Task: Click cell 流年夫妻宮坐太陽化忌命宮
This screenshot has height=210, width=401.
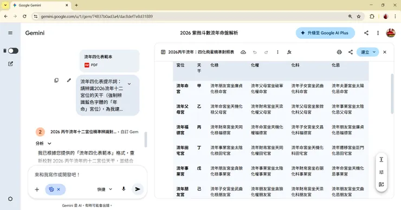Action: coord(347,89)
